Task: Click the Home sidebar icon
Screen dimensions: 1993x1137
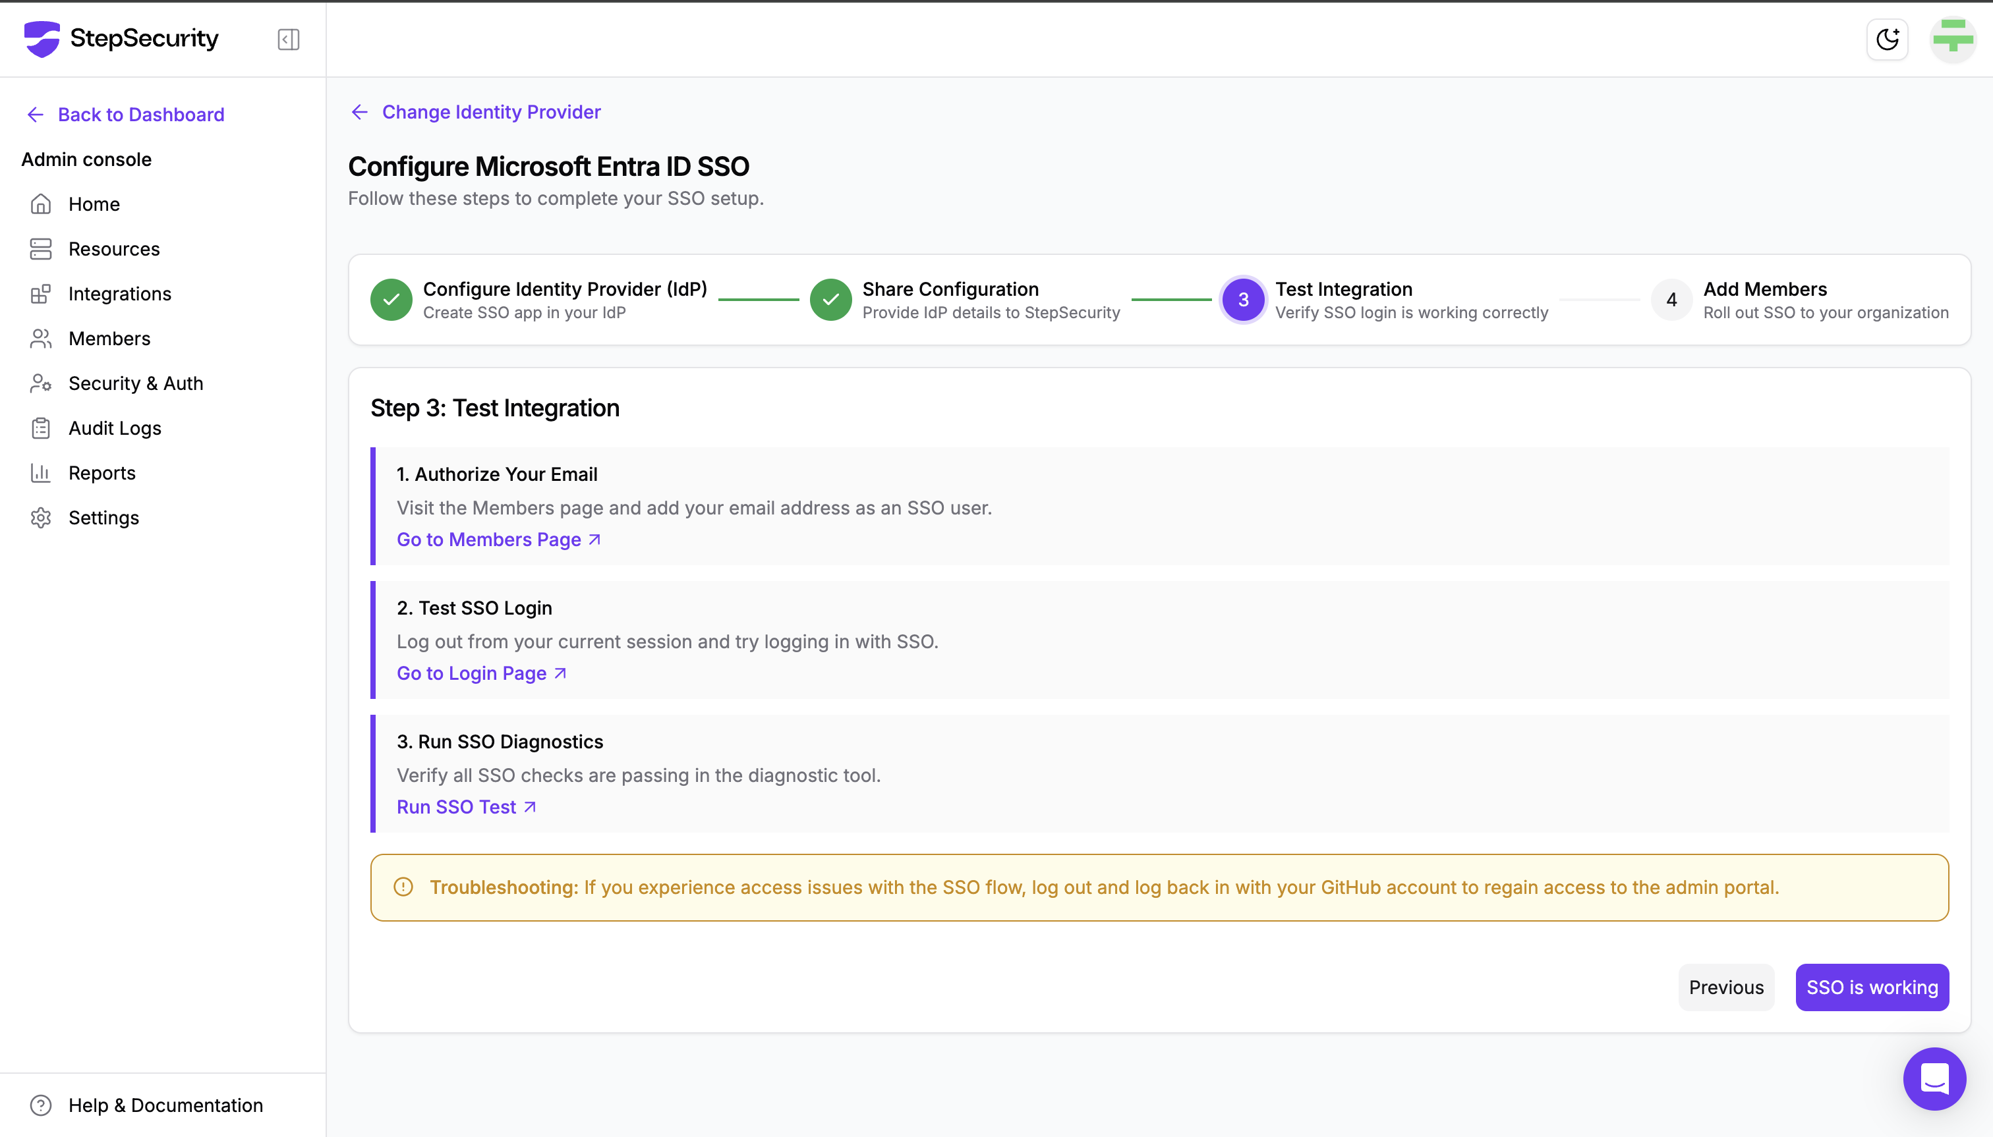Action: pos(41,204)
